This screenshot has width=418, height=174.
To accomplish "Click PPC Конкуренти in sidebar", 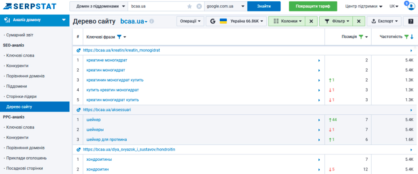I will pyautogui.click(x=17, y=138).
